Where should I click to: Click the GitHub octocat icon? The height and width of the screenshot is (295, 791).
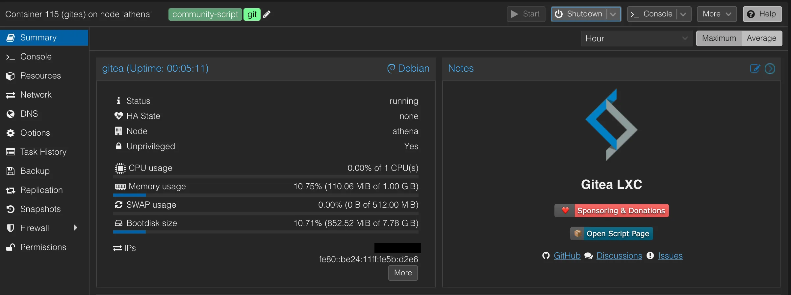point(546,256)
